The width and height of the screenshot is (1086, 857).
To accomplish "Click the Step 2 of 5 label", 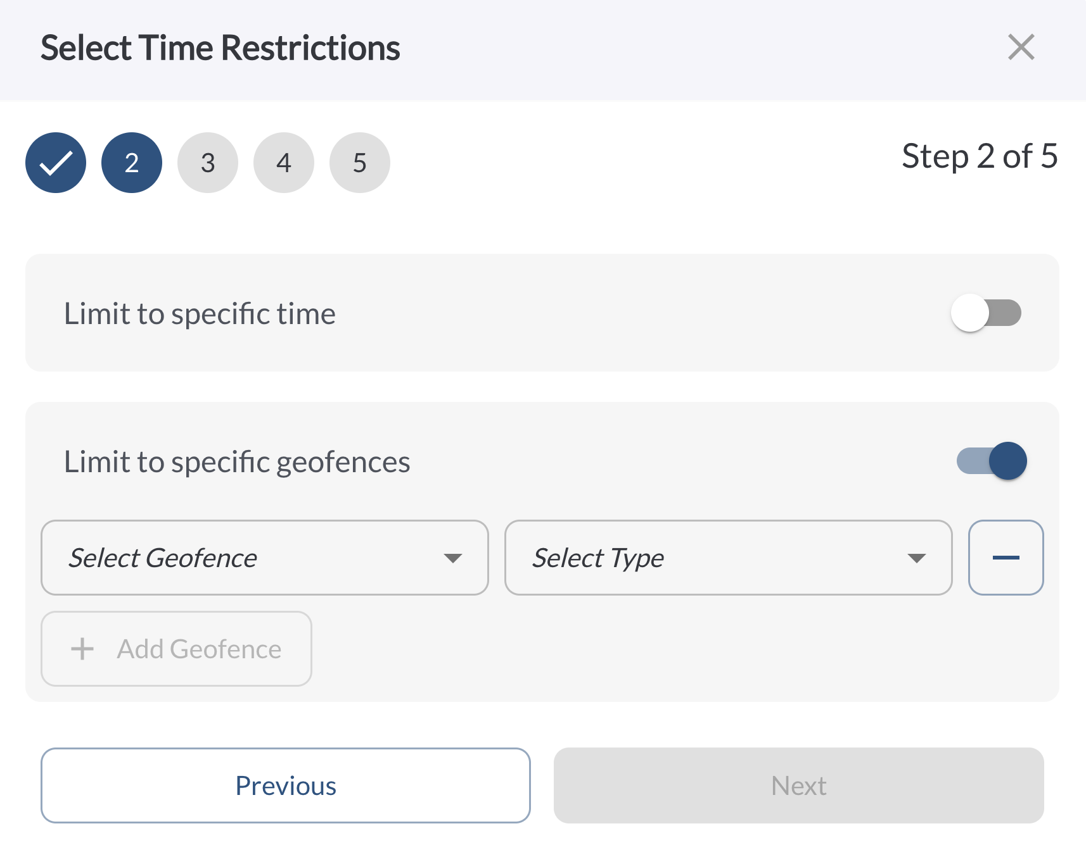I will [980, 156].
